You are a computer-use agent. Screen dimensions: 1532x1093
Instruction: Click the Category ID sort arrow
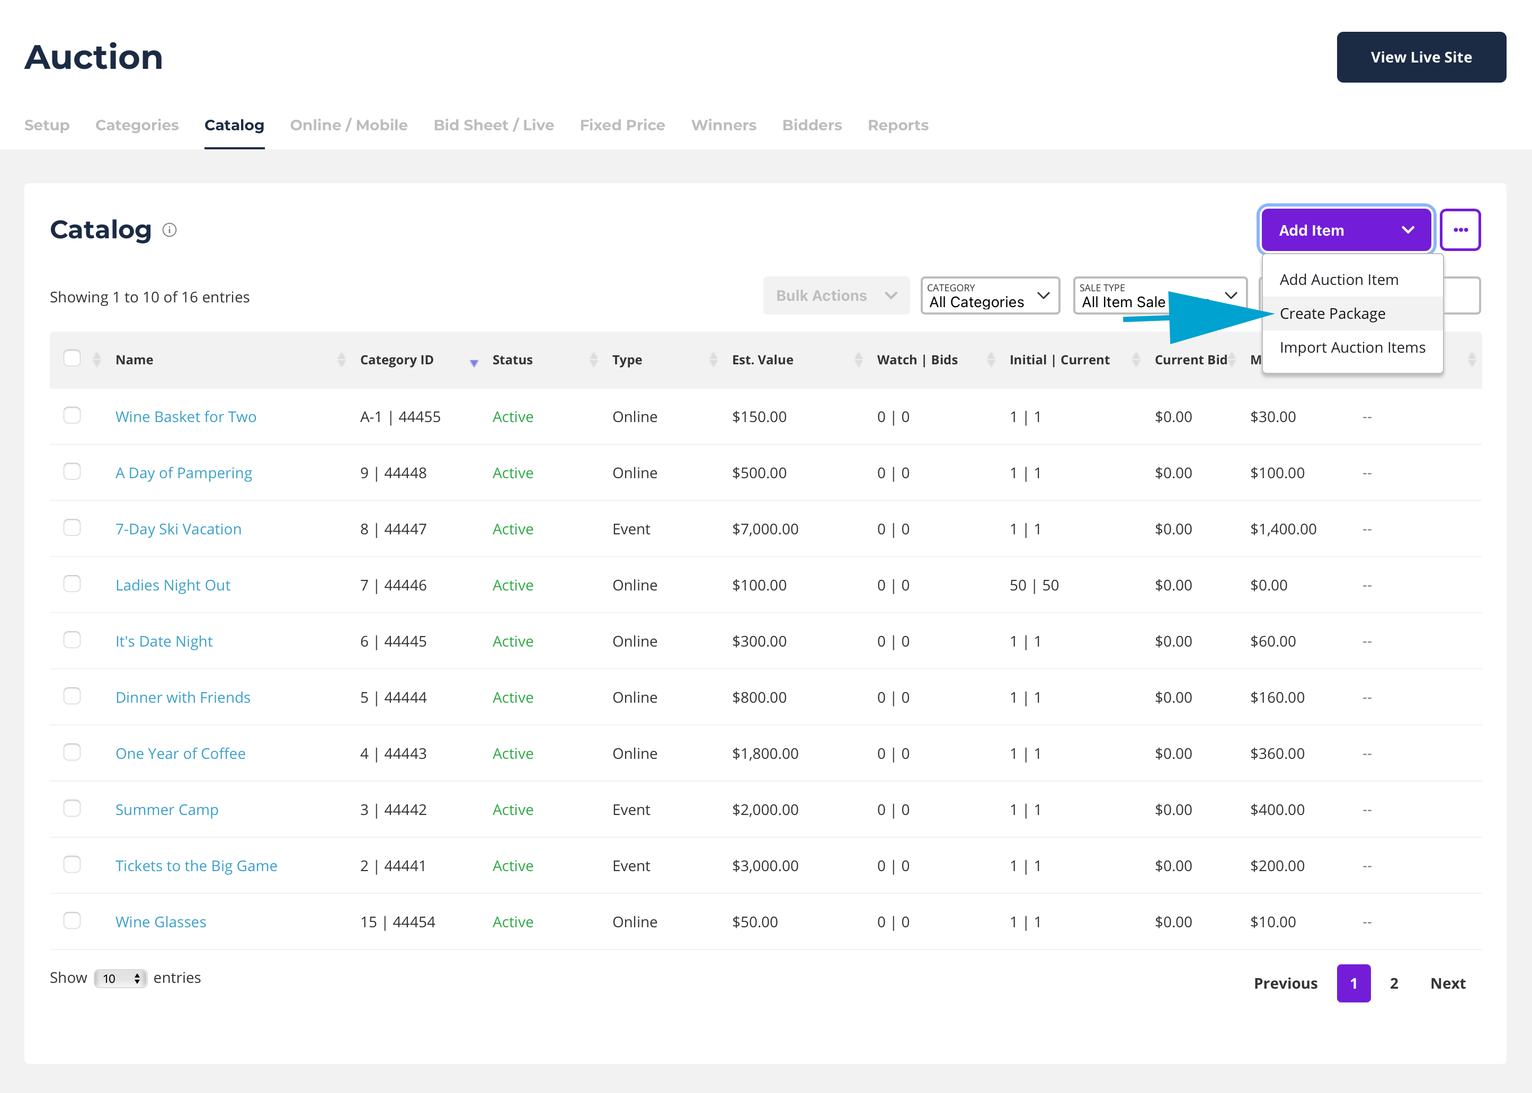pos(474,362)
